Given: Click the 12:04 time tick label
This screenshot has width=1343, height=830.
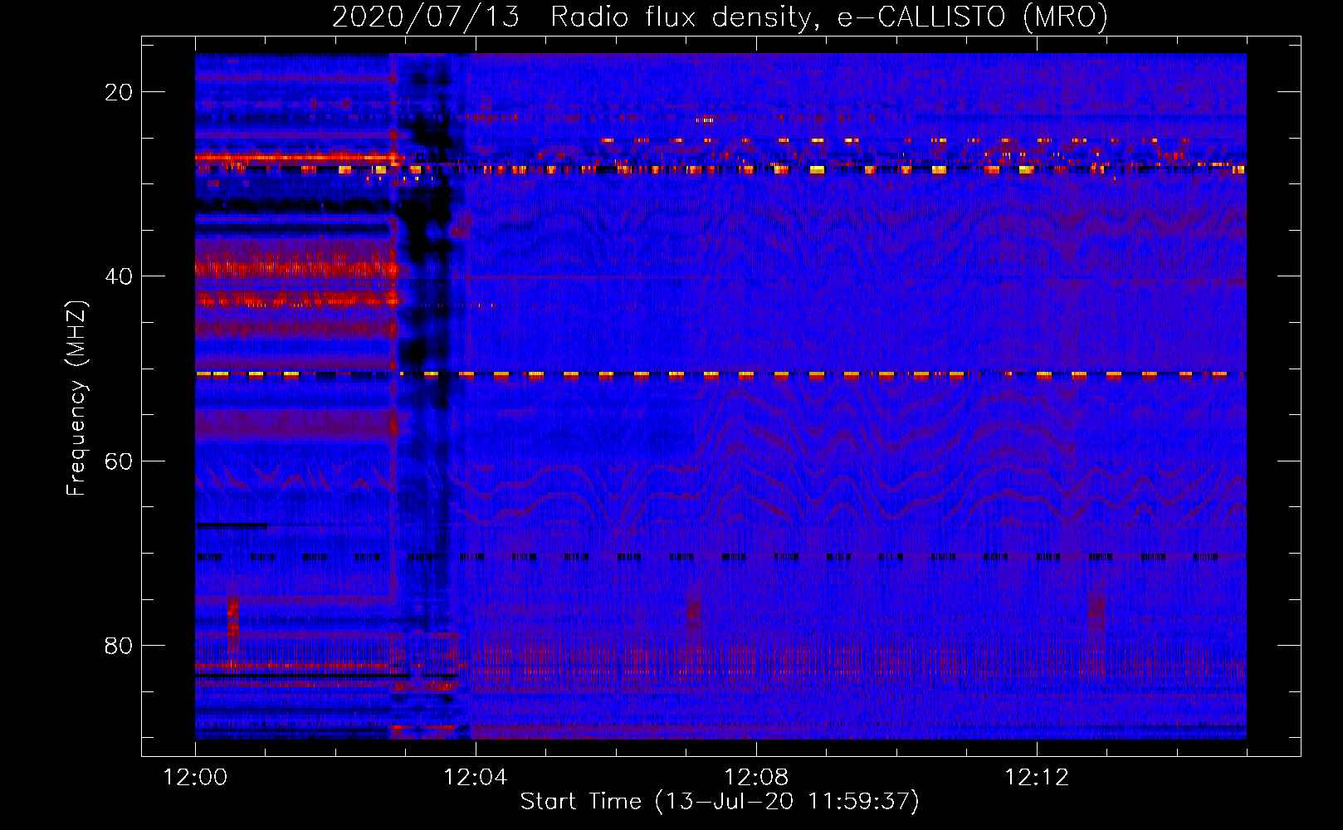Looking at the screenshot, I should (x=476, y=778).
